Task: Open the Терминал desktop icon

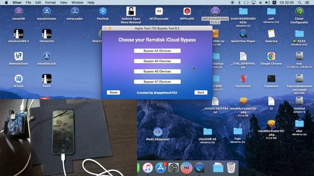Action: 271,79
